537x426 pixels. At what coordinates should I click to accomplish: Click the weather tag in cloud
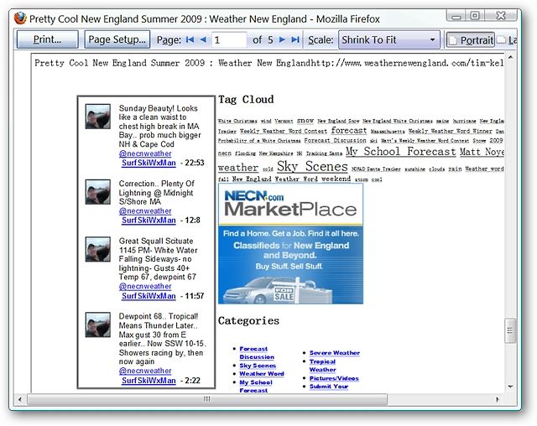[238, 168]
